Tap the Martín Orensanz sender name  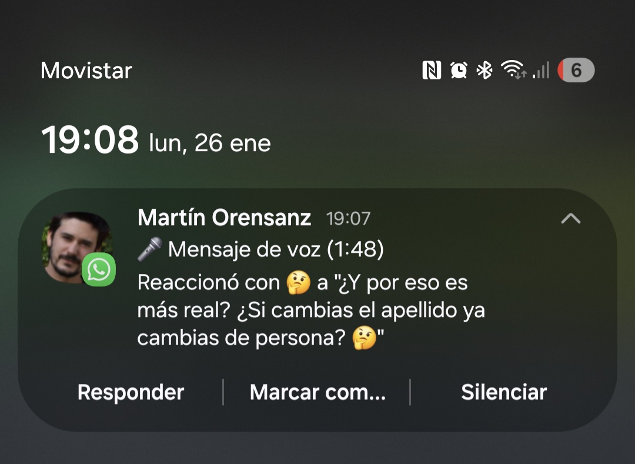click(225, 218)
